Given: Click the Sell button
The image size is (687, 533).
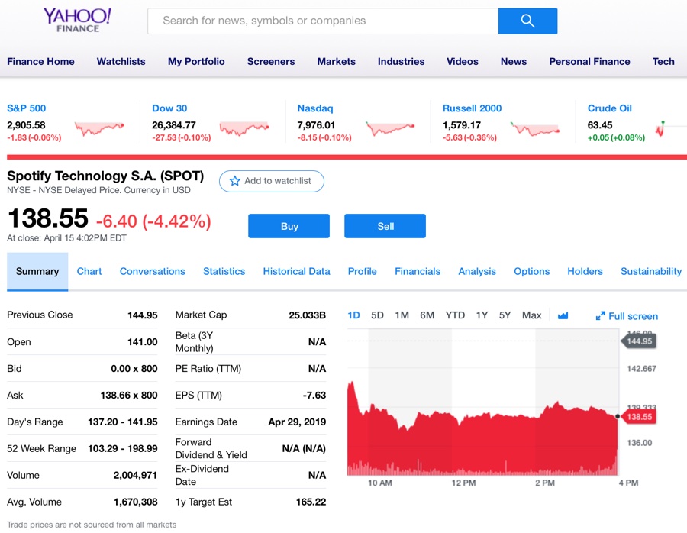Looking at the screenshot, I should click(385, 226).
